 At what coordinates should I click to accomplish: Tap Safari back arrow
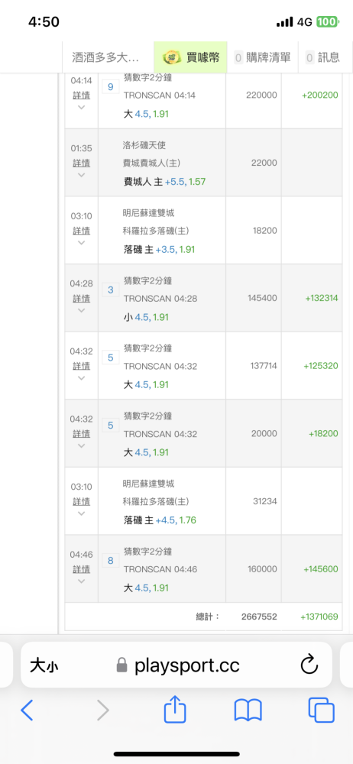point(27,711)
